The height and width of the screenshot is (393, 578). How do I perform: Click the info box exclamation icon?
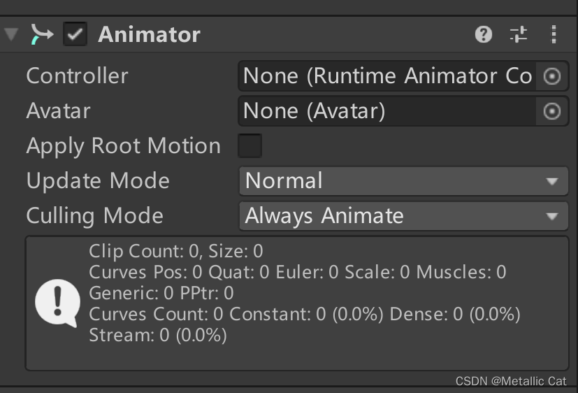coord(57,303)
